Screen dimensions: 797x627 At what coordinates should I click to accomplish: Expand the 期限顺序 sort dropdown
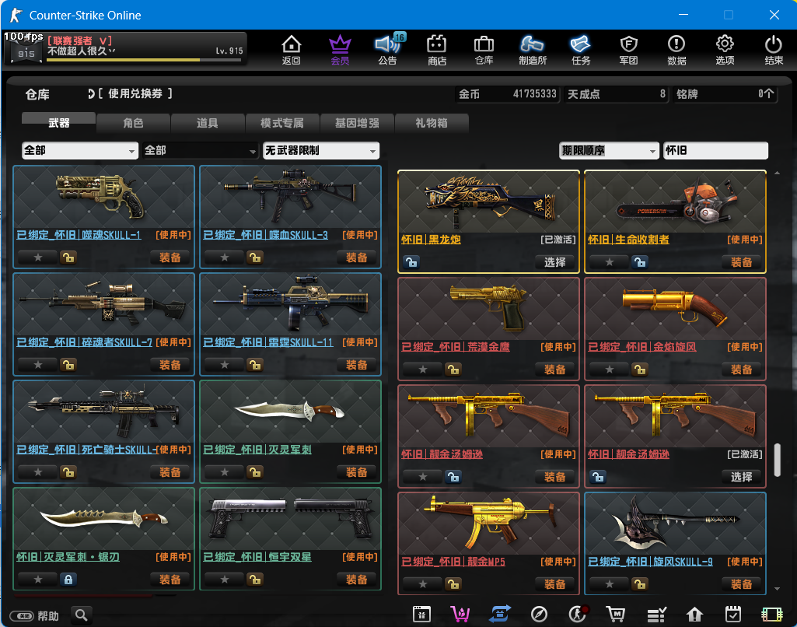click(609, 150)
